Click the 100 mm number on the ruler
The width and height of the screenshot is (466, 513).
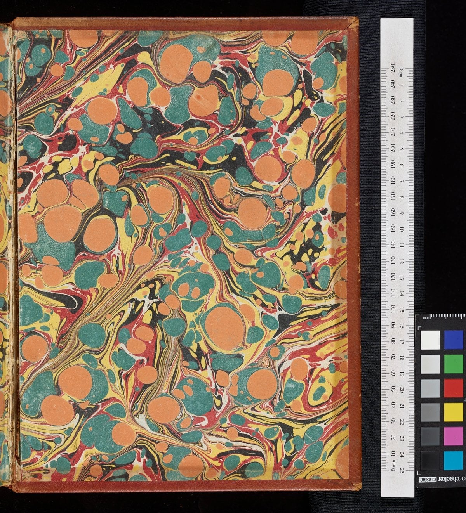(393, 309)
